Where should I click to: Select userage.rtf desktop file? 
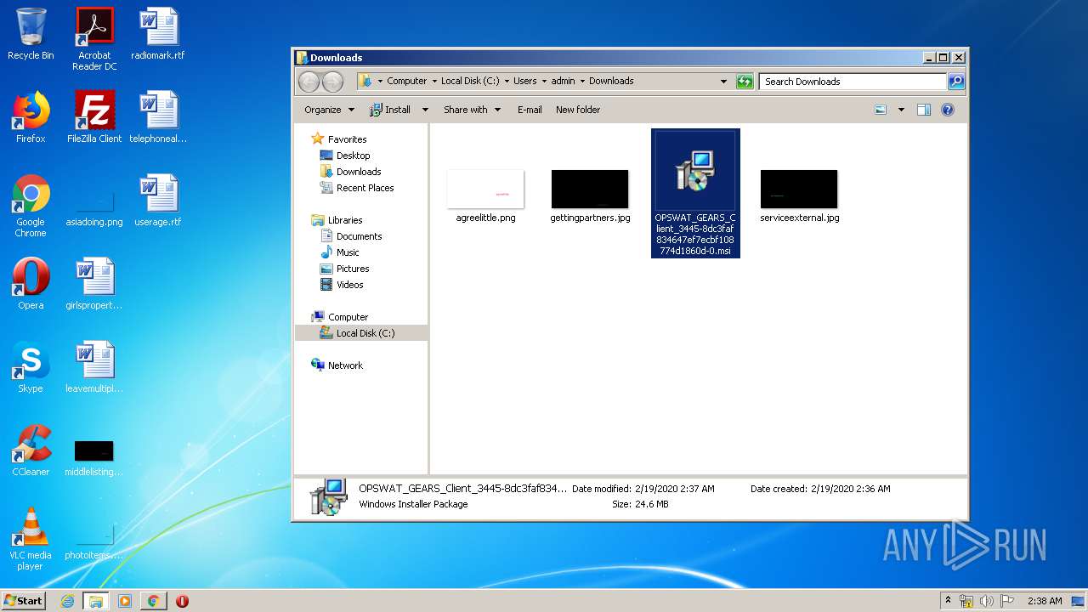(x=158, y=201)
